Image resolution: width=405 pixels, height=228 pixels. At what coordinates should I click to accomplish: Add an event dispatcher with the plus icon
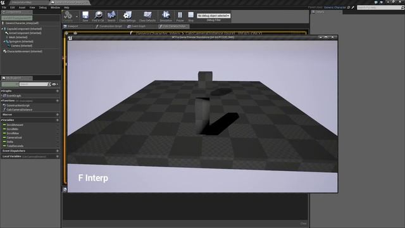point(58,151)
